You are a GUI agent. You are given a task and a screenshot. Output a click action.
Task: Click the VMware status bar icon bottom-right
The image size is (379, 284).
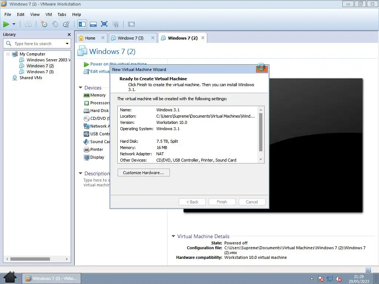368,270
